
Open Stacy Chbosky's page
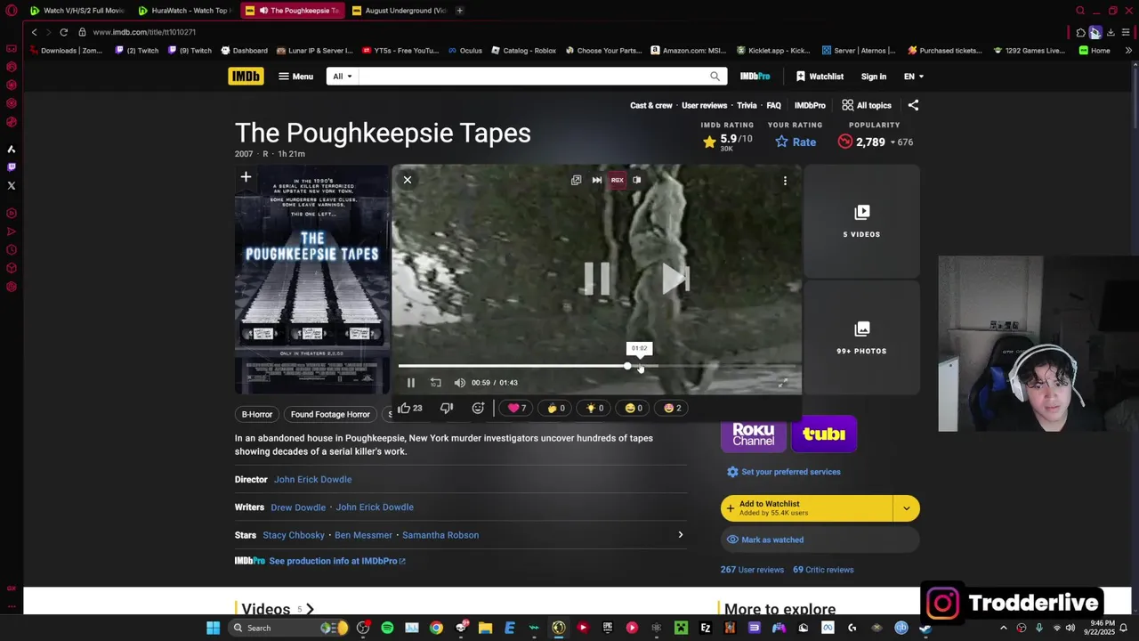tap(294, 535)
